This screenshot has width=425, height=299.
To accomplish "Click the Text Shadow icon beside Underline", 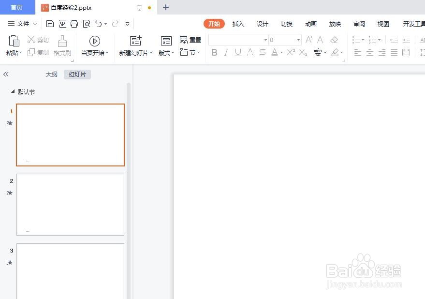I will [250, 52].
